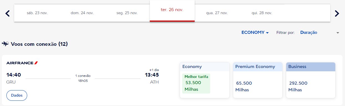This screenshot has height=106, width=345.
Task: Click the Melhor tarifa green badge
Action: pyautogui.click(x=196, y=76)
